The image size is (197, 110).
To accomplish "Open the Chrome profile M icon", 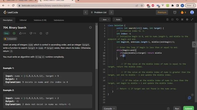I will (x=182, y=5).
